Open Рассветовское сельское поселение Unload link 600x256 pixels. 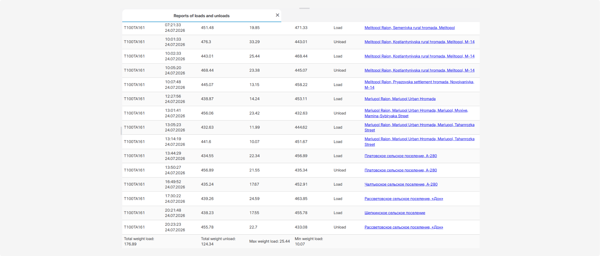(x=404, y=227)
